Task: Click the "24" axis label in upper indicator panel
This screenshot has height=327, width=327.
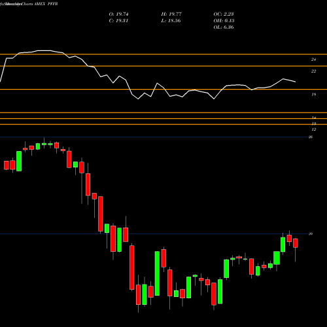Action: [x=313, y=60]
